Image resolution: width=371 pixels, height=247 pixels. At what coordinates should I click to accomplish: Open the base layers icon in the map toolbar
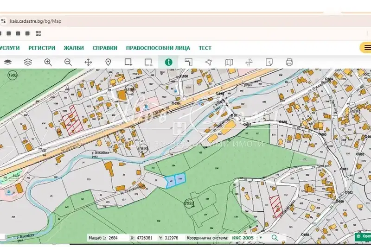[8, 62]
